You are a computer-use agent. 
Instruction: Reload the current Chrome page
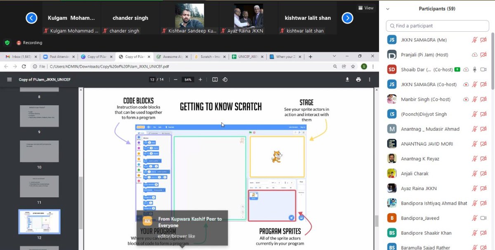24,66
